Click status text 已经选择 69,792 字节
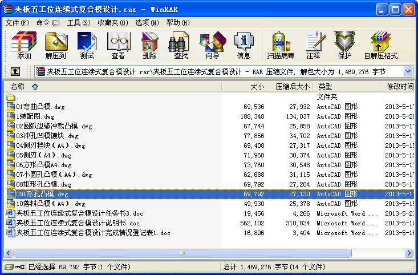 coord(79,267)
